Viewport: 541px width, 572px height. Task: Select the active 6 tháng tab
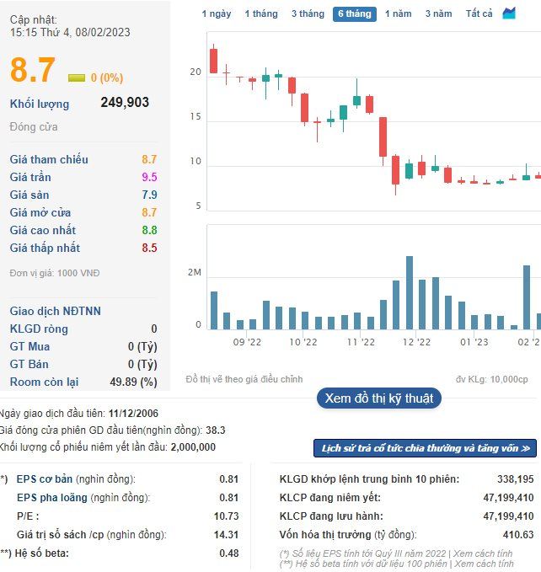pyautogui.click(x=354, y=14)
